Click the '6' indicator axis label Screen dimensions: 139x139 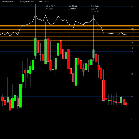point(133,43)
